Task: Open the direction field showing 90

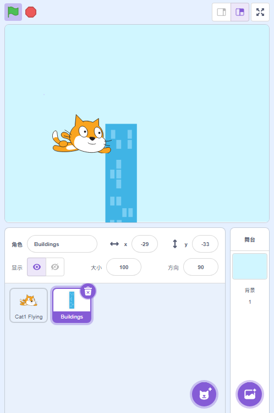Action: pos(201,267)
